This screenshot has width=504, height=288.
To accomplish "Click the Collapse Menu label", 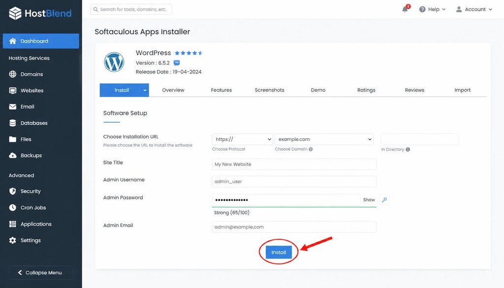I will coord(43,273).
